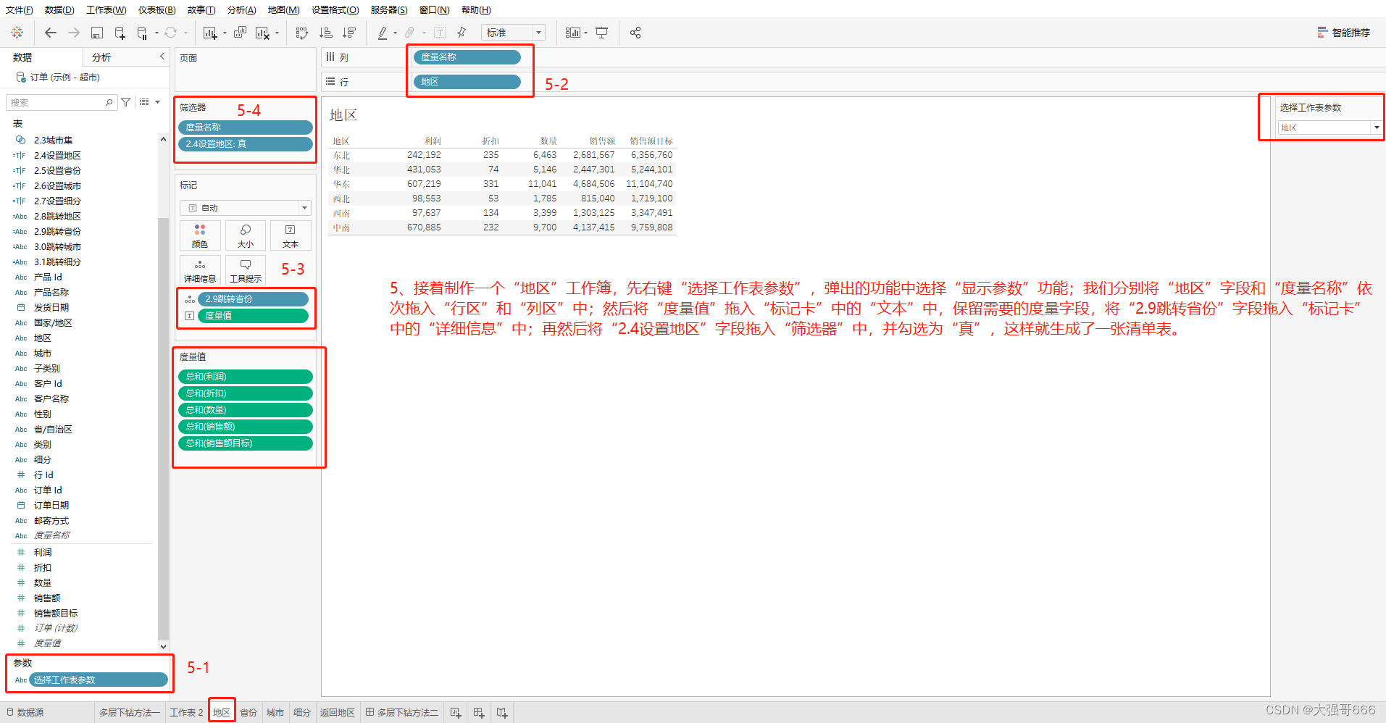Click the filter funnel icon in data pane

[126, 102]
